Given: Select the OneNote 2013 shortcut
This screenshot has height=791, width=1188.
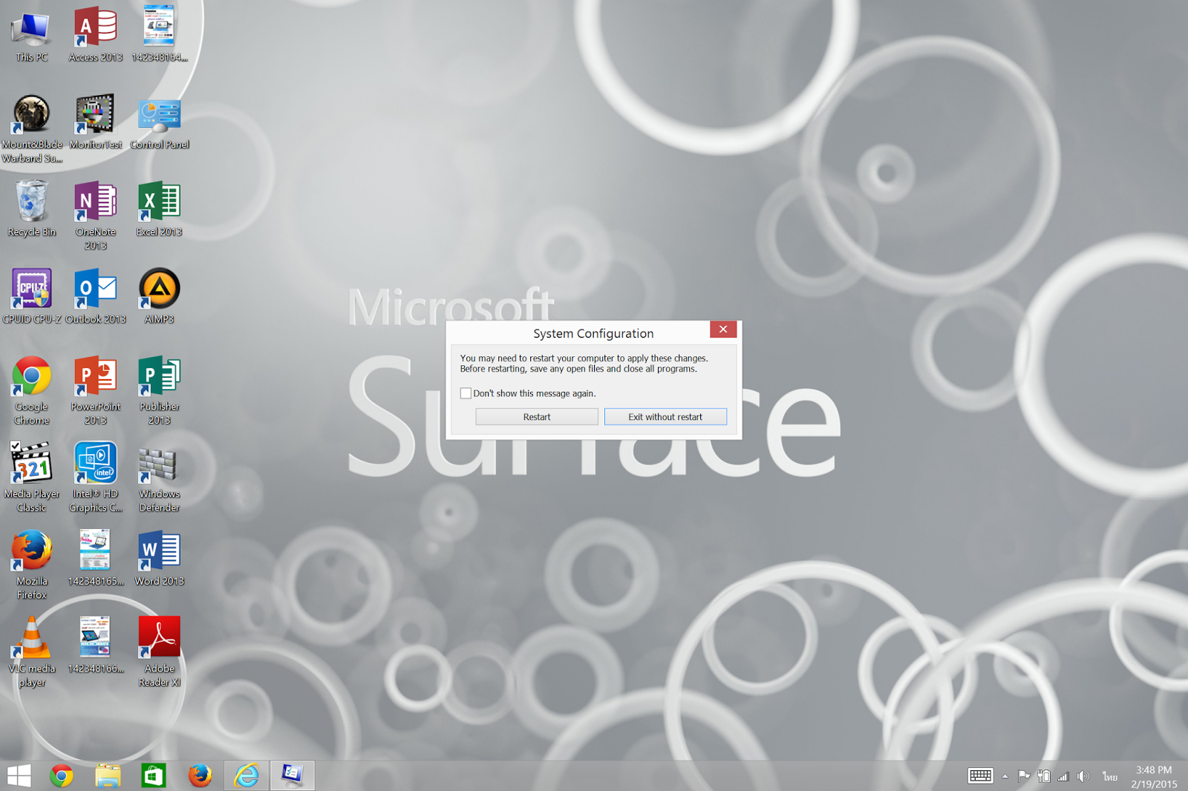Looking at the screenshot, I should tap(96, 216).
